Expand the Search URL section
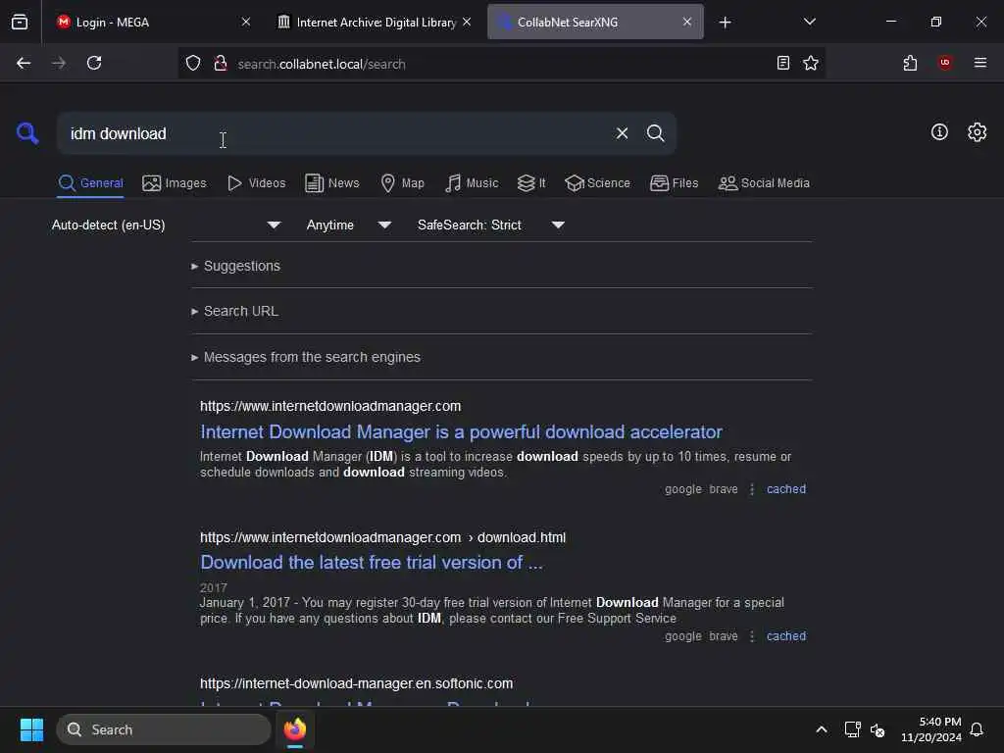Viewport: 1004px width, 753px height. click(x=235, y=311)
